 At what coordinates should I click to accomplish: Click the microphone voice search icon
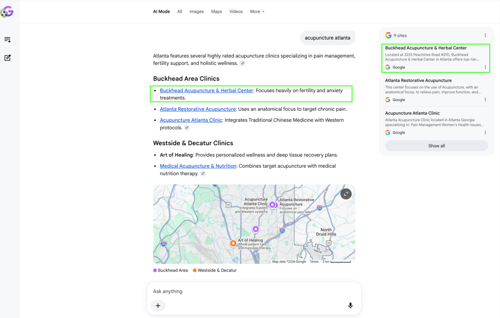(350, 306)
